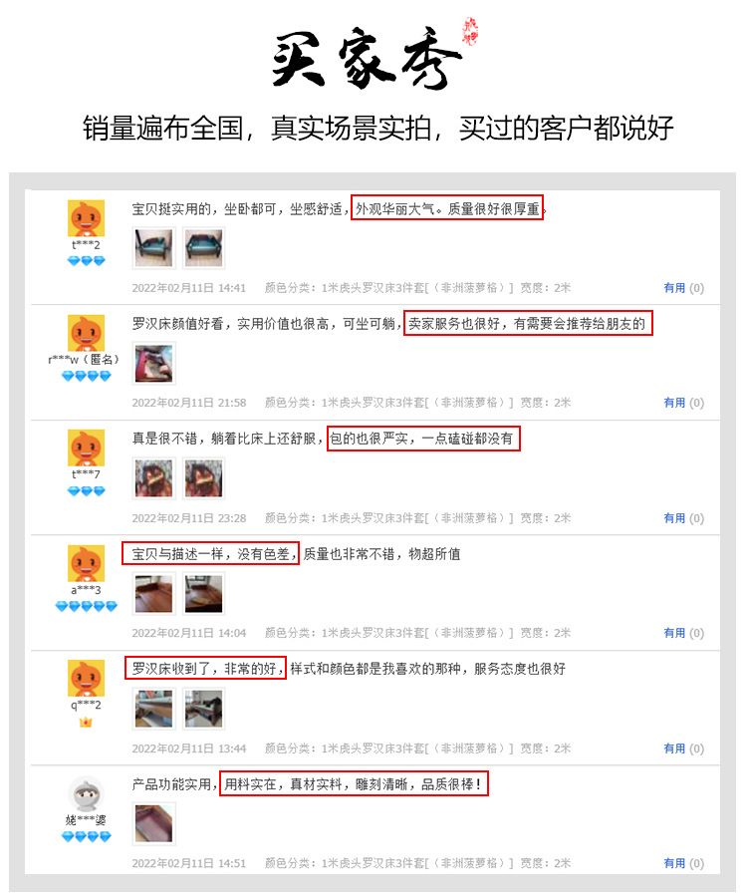Click the gray avatar of reviewer 姥***婆
Image resolution: width=747 pixels, height=896 pixels.
tap(87, 793)
